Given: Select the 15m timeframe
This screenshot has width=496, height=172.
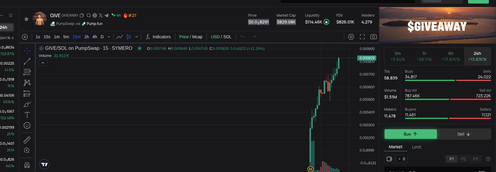Looking at the screenshot, I should 76,37.
